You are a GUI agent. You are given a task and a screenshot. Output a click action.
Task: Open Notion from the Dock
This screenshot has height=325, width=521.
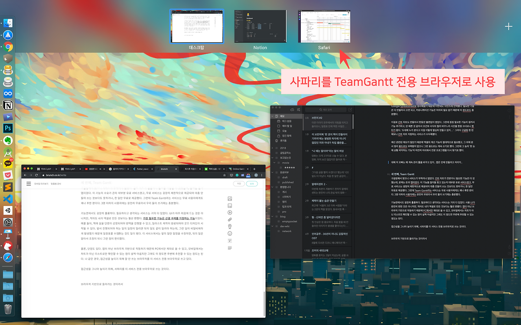(x=8, y=106)
